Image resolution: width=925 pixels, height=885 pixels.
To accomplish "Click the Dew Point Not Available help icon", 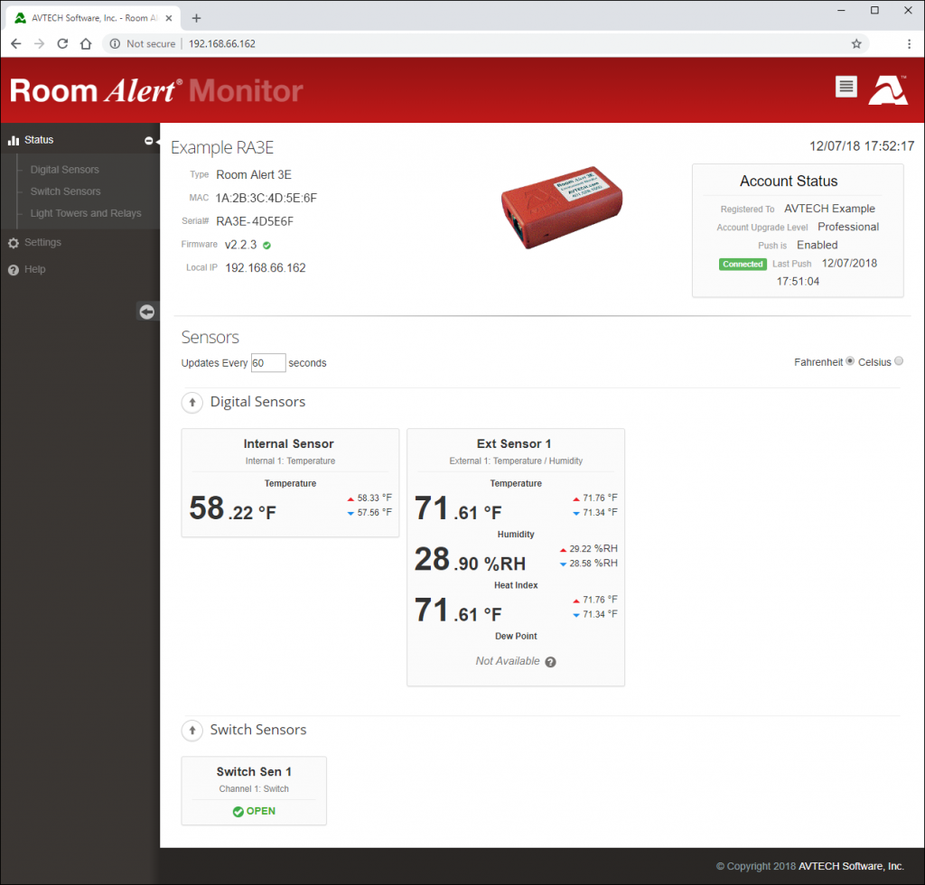I will point(550,661).
